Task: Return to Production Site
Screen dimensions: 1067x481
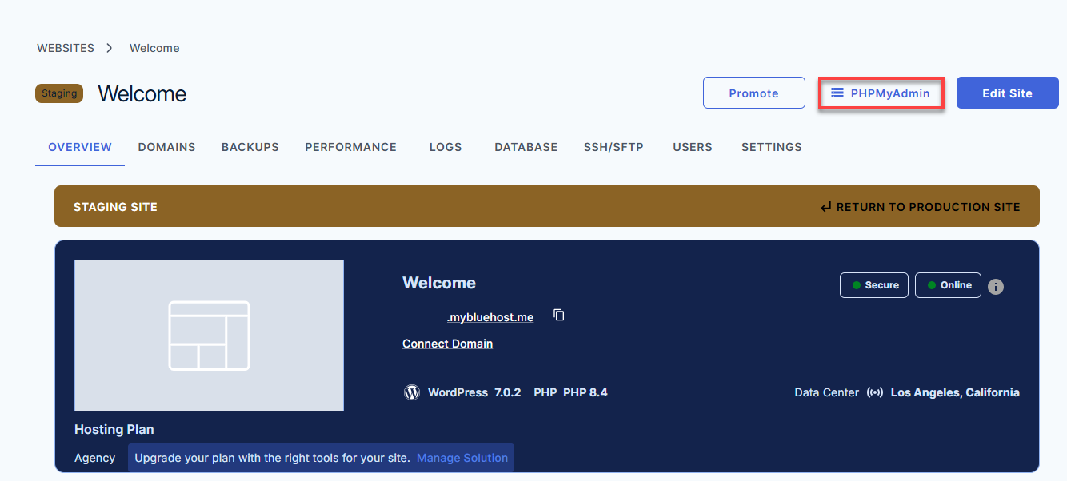Action: pos(920,207)
